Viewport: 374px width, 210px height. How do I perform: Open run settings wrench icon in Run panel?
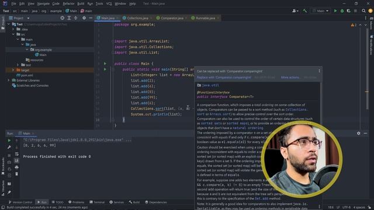coord(9,147)
